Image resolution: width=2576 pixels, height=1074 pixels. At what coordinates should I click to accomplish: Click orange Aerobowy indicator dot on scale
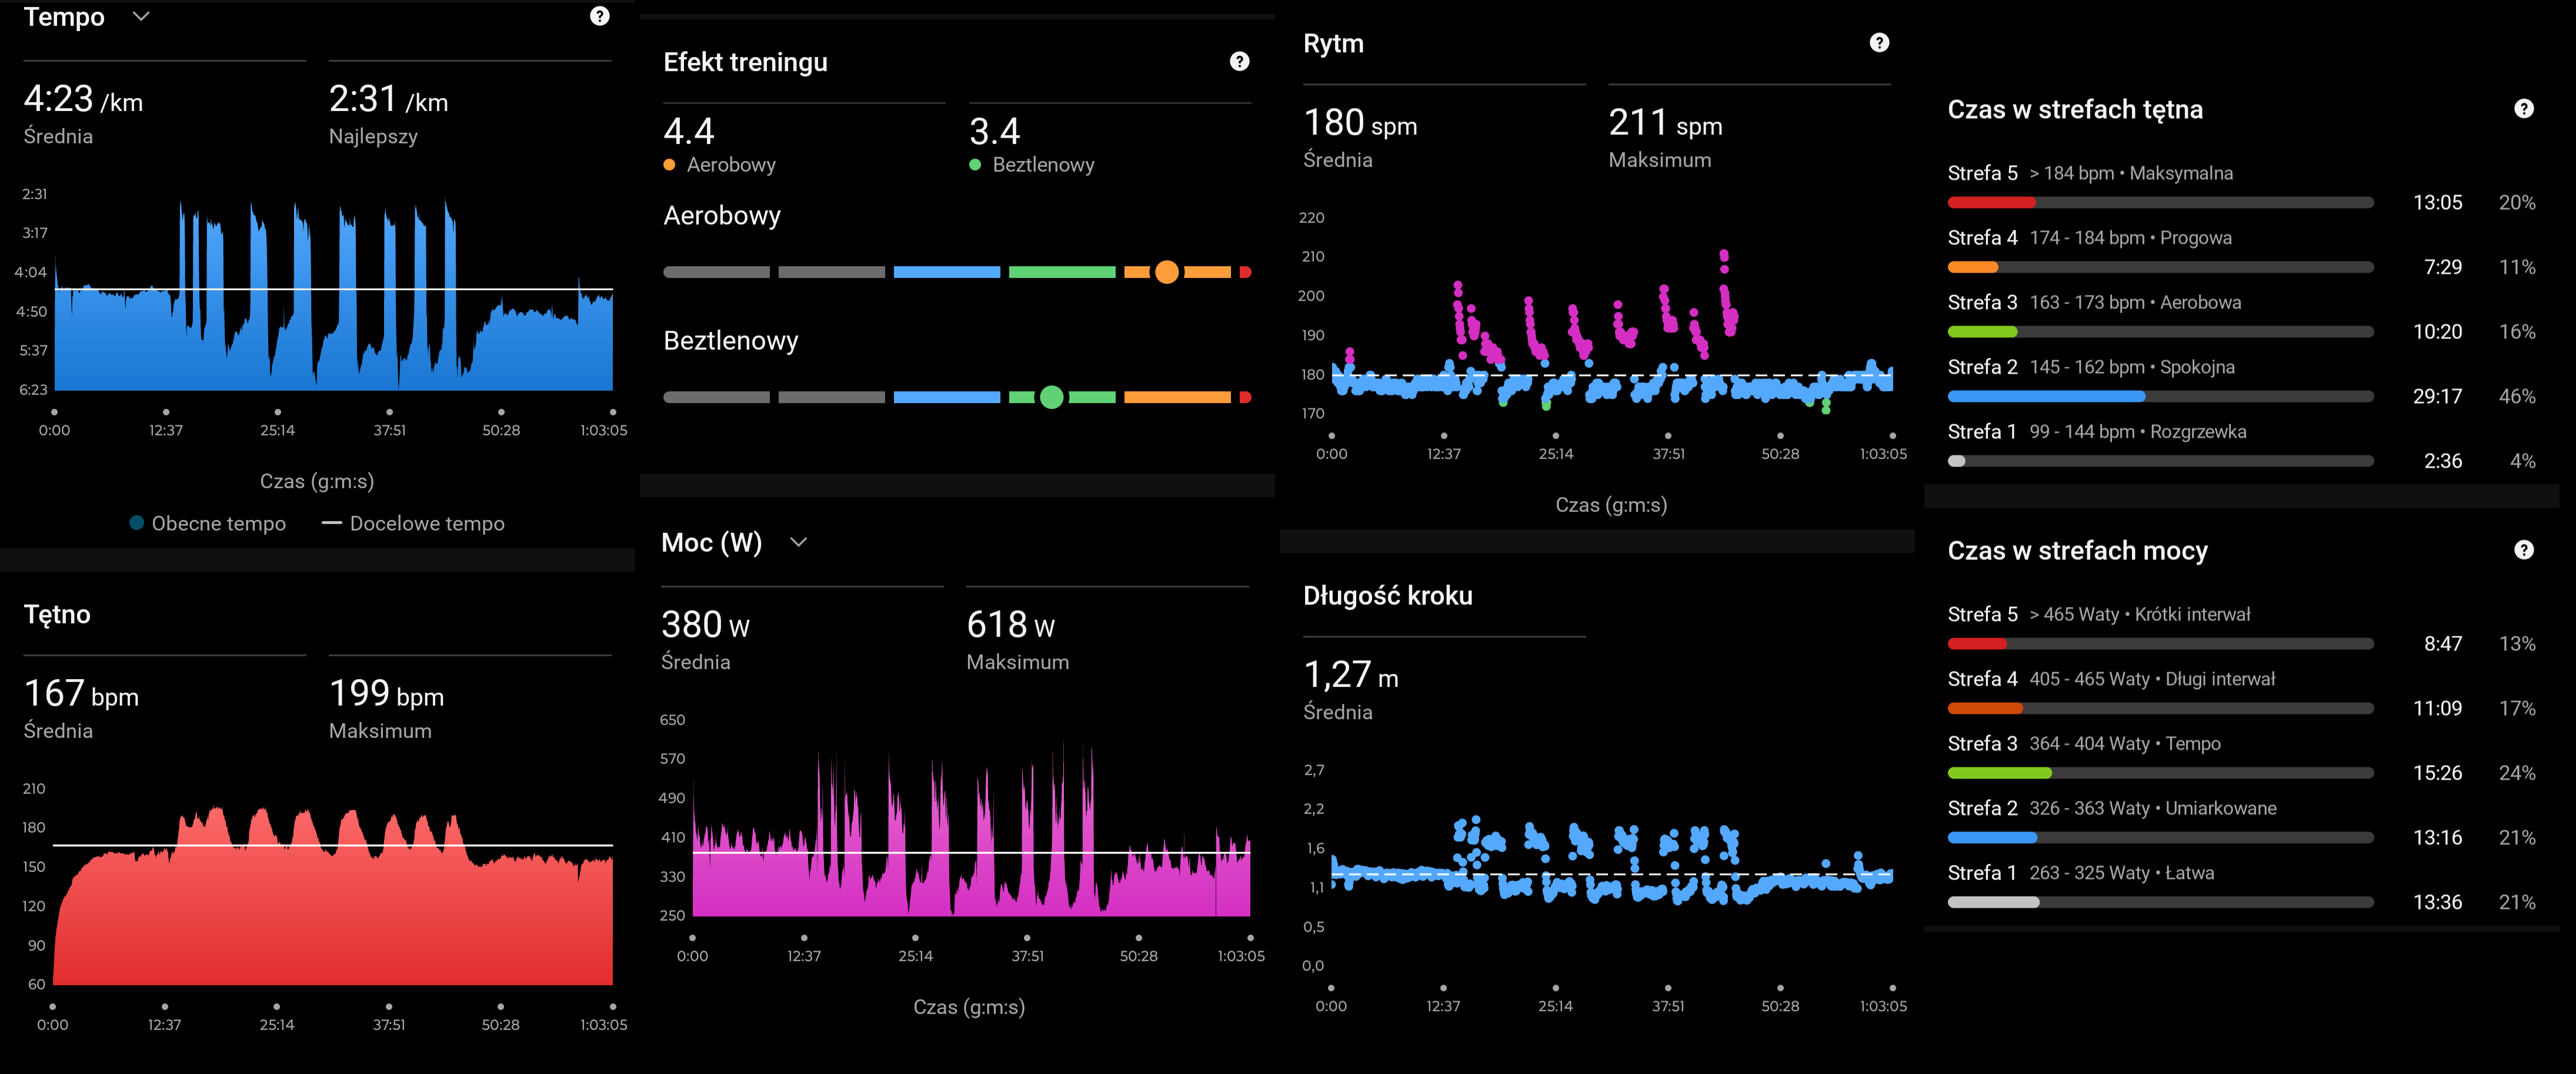pos(1166,272)
